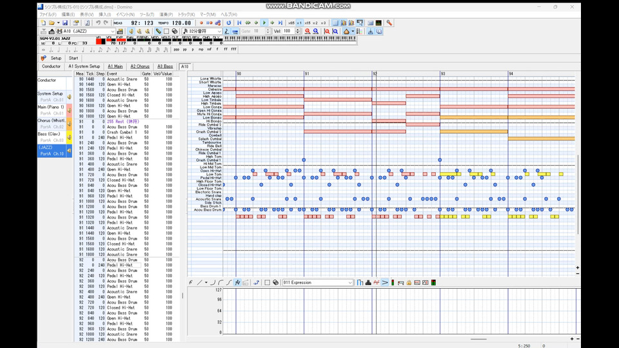Set playback speed to x1.5
This screenshot has width=619, height=348.
(x=308, y=23)
